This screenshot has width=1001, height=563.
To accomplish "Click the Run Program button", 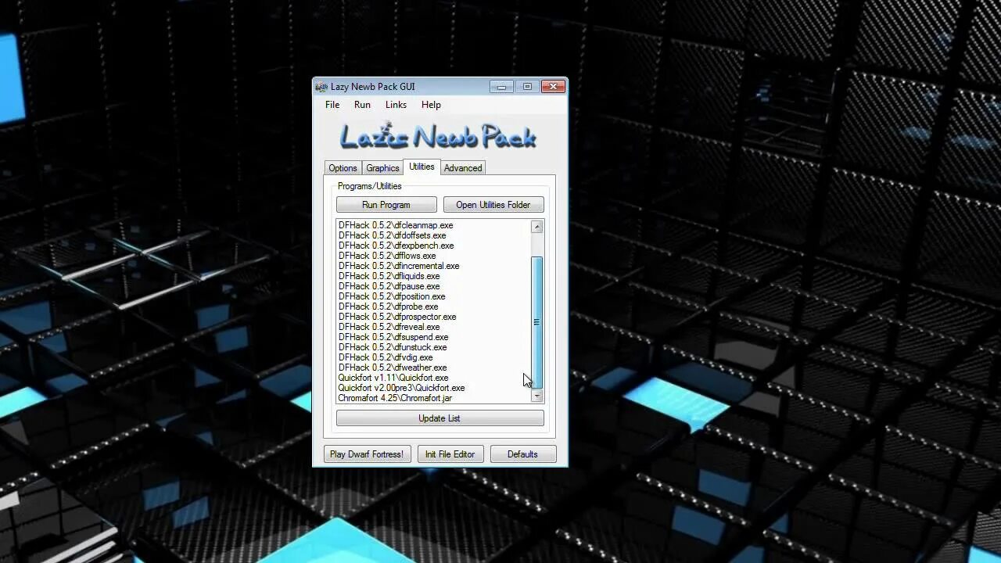I will tap(386, 205).
